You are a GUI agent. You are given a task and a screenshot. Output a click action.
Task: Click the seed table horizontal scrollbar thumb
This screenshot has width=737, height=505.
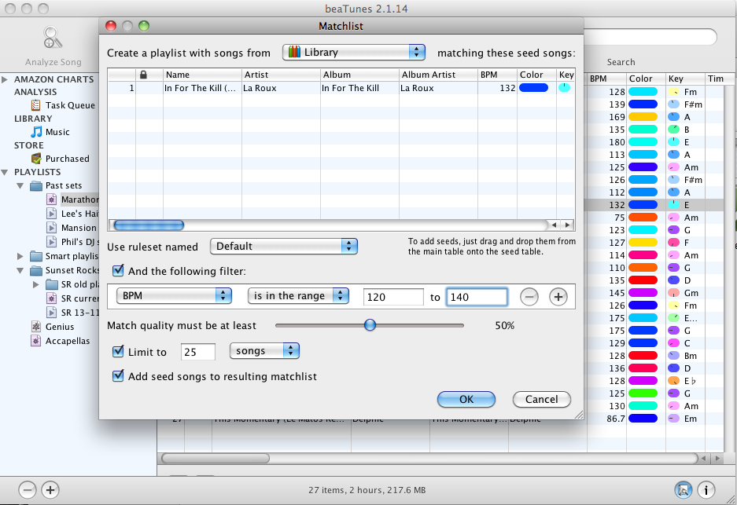(149, 225)
